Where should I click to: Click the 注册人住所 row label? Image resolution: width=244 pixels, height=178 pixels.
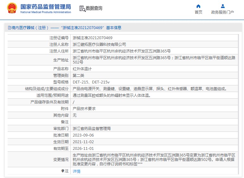pyautogui.click(x=59, y=51)
